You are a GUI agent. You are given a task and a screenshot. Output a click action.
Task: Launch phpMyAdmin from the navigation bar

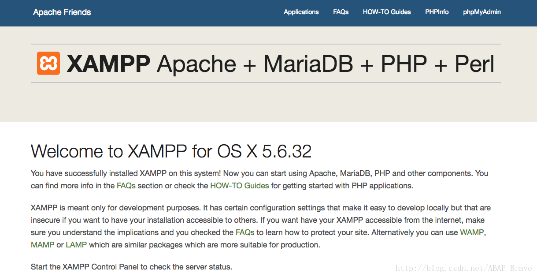point(482,12)
